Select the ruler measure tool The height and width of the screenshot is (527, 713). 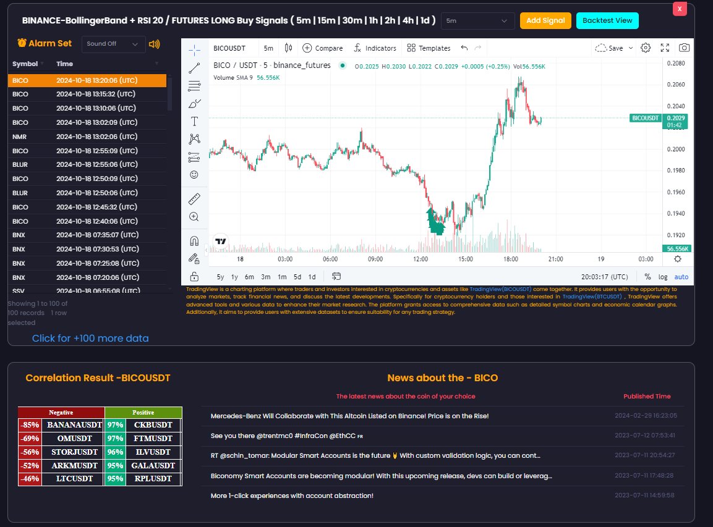[x=194, y=199]
